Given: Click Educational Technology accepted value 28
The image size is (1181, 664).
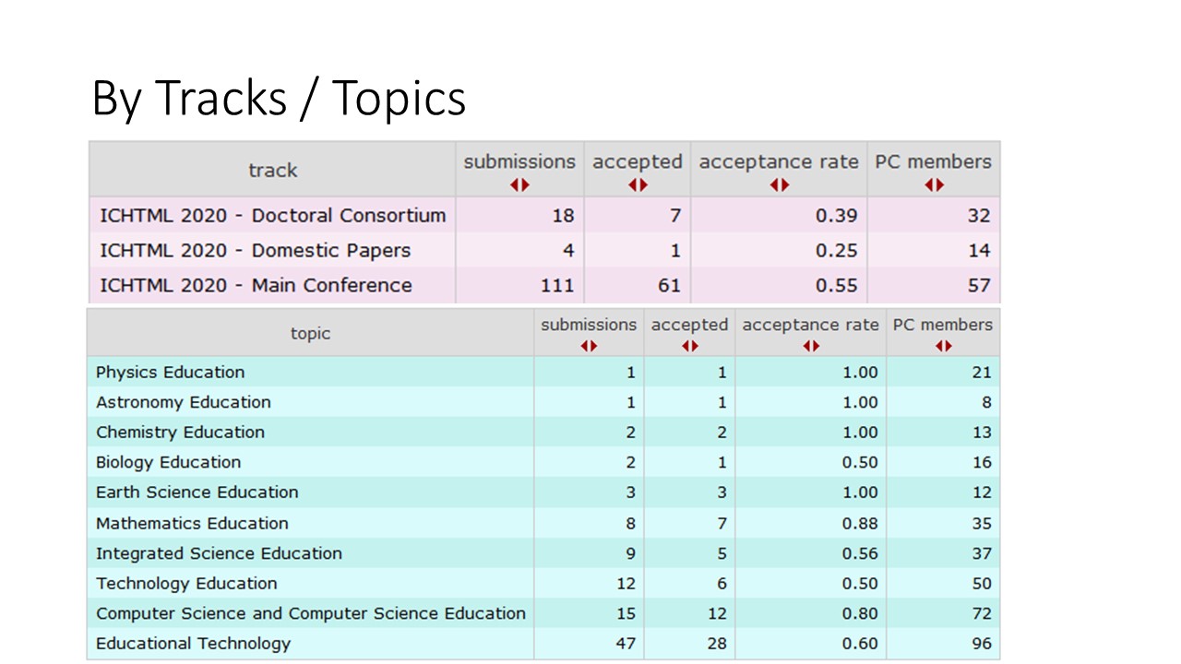Looking at the screenshot, I should tap(717, 643).
